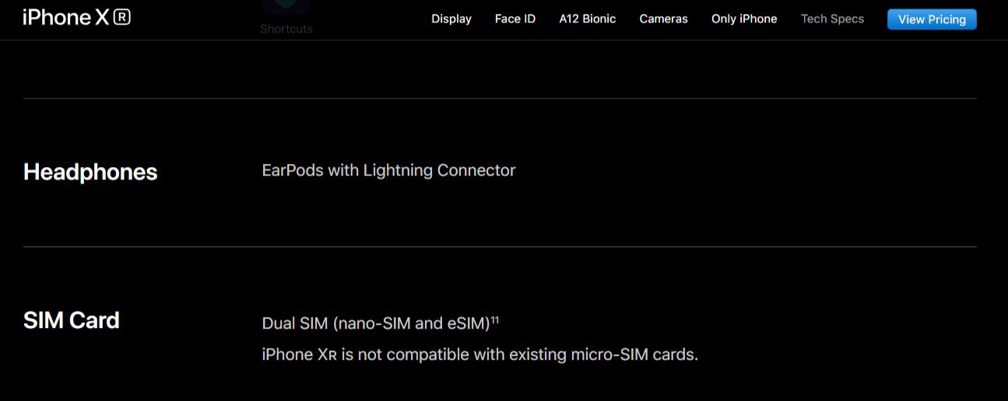Open the Display section link
The height and width of the screenshot is (401, 1008).
pyautogui.click(x=451, y=19)
